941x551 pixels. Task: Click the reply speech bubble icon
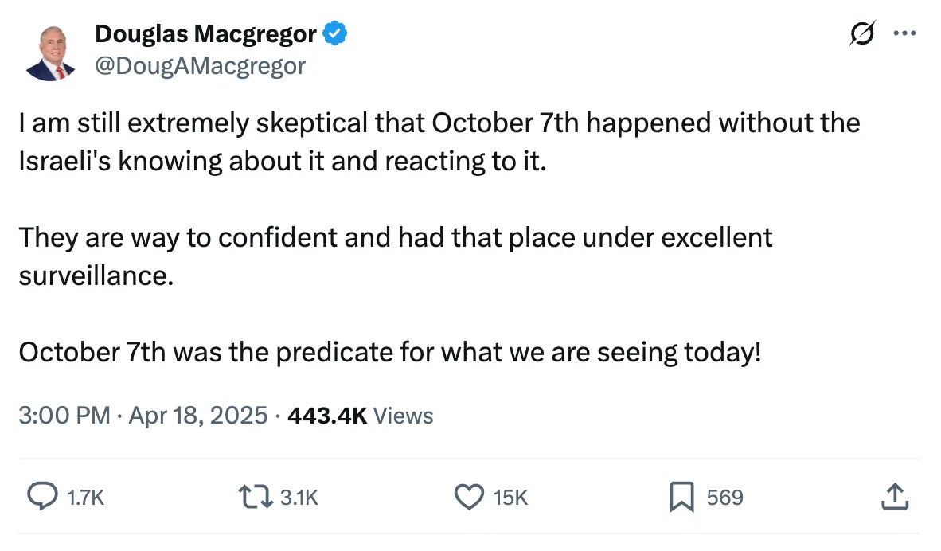[41, 497]
